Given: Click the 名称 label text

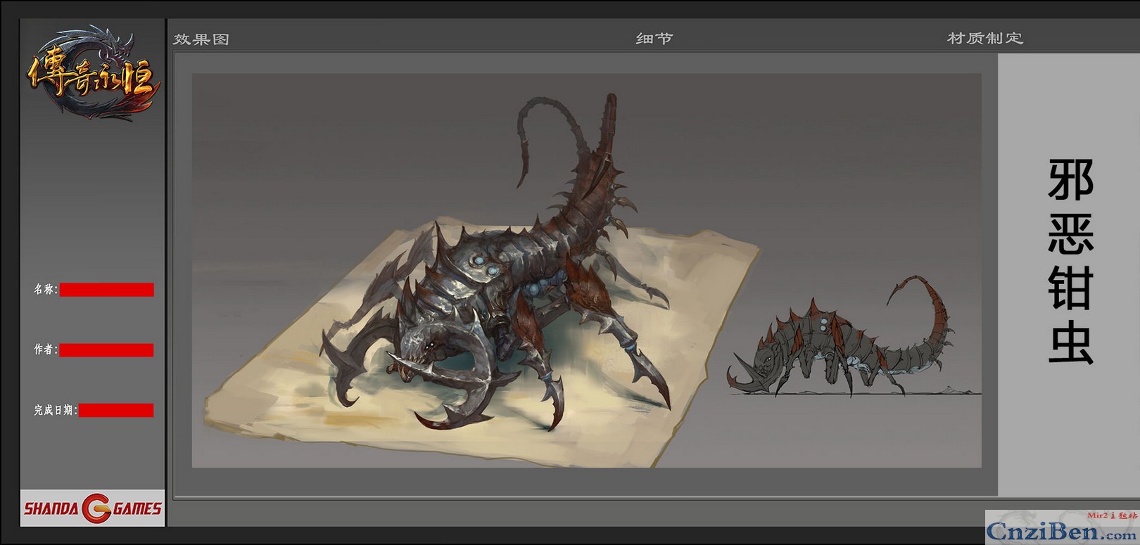Looking at the screenshot, I should (x=45, y=289).
